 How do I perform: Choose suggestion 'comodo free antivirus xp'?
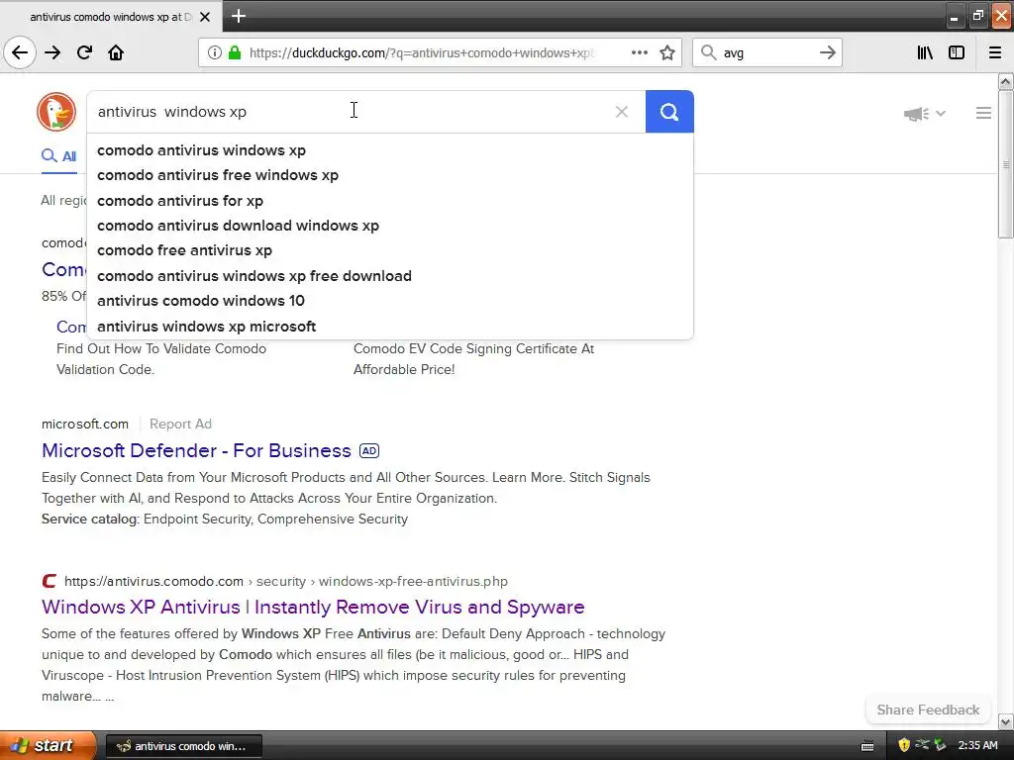(x=390, y=250)
